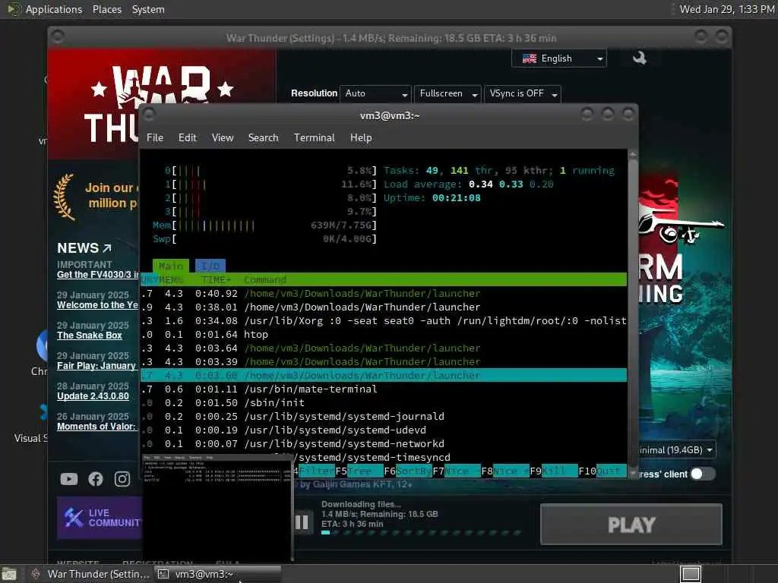Viewport: 778px width, 583px height.
Task: Click the show desktop icon in bottom panel
Action: [x=9, y=574]
